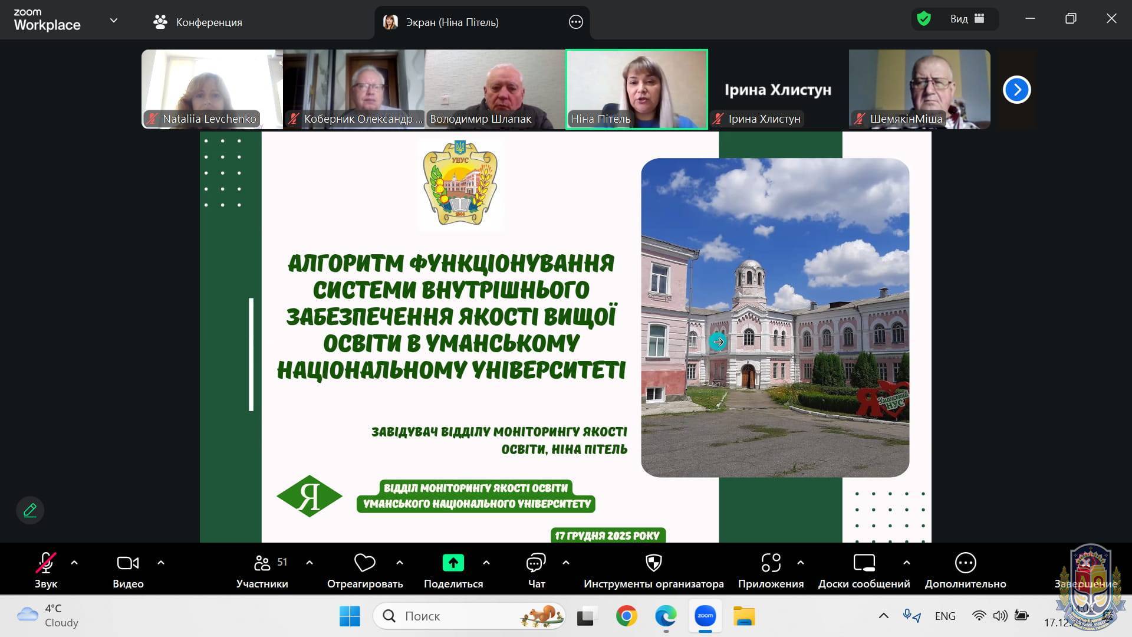Expand audio options arrow next to microphone
Screen dimensions: 1132x637
point(74,563)
